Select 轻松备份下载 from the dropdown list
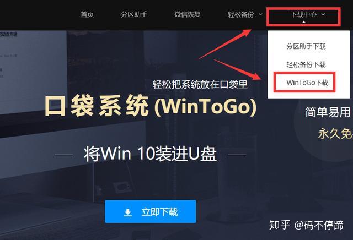This screenshot has width=353, height=240. click(x=306, y=65)
